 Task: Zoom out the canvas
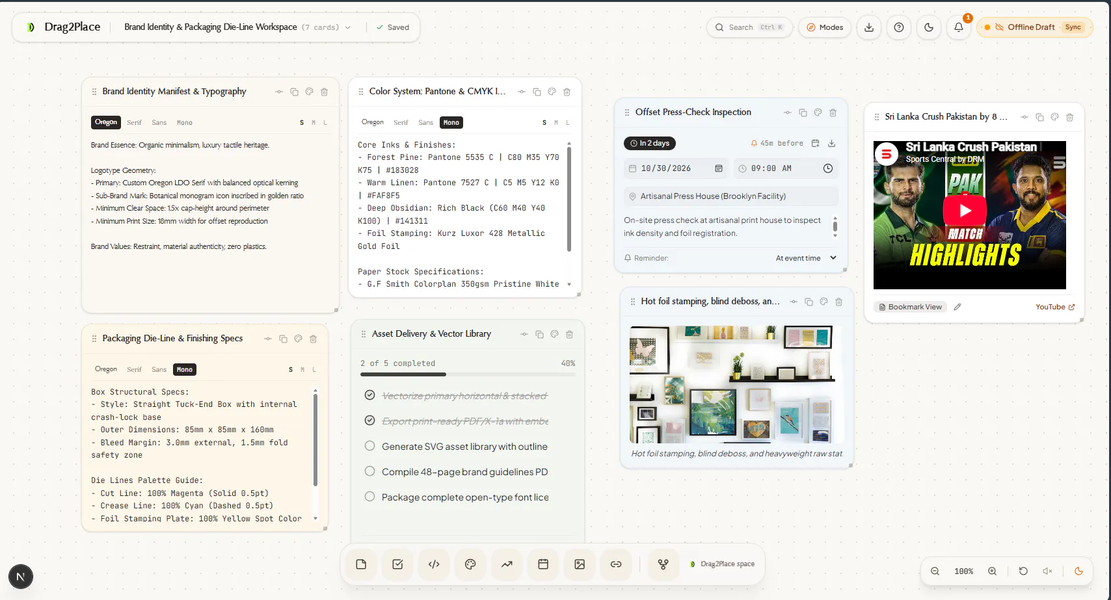[935, 571]
